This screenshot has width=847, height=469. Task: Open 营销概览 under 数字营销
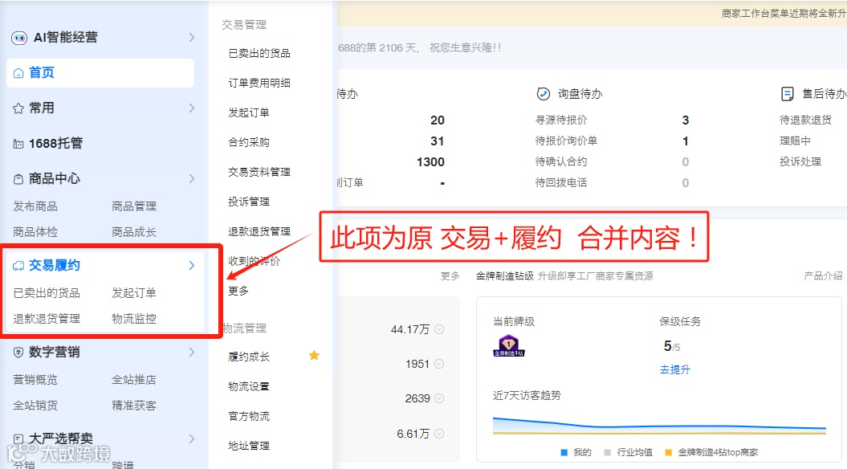click(35, 380)
